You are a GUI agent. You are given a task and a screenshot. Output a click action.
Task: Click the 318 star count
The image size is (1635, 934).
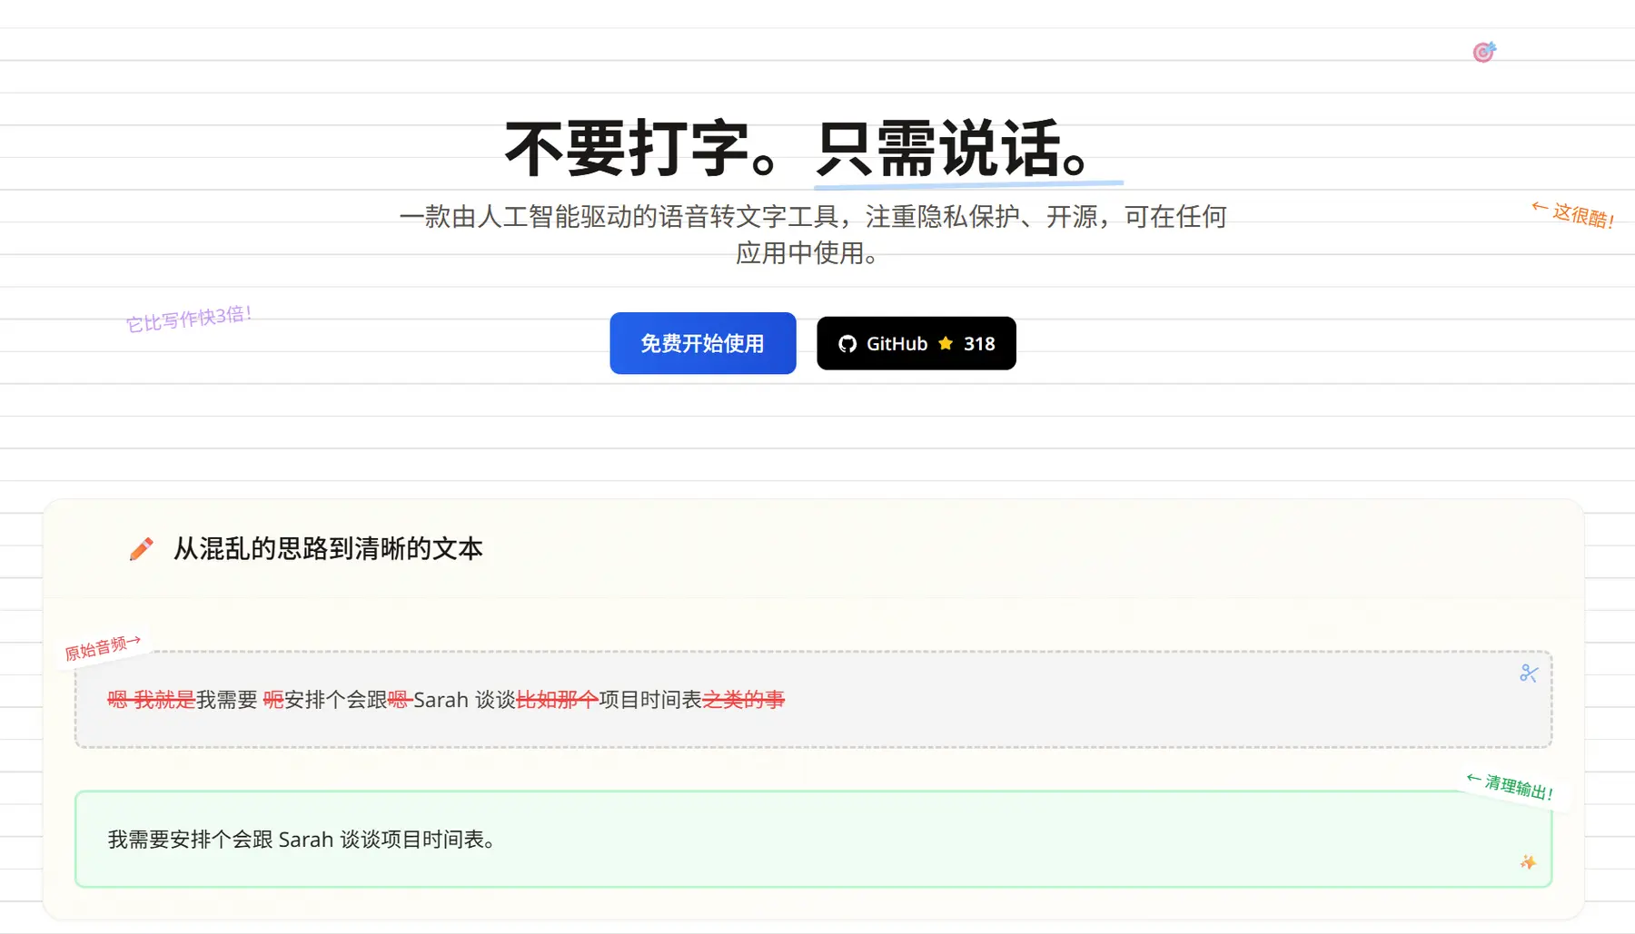pyautogui.click(x=979, y=344)
